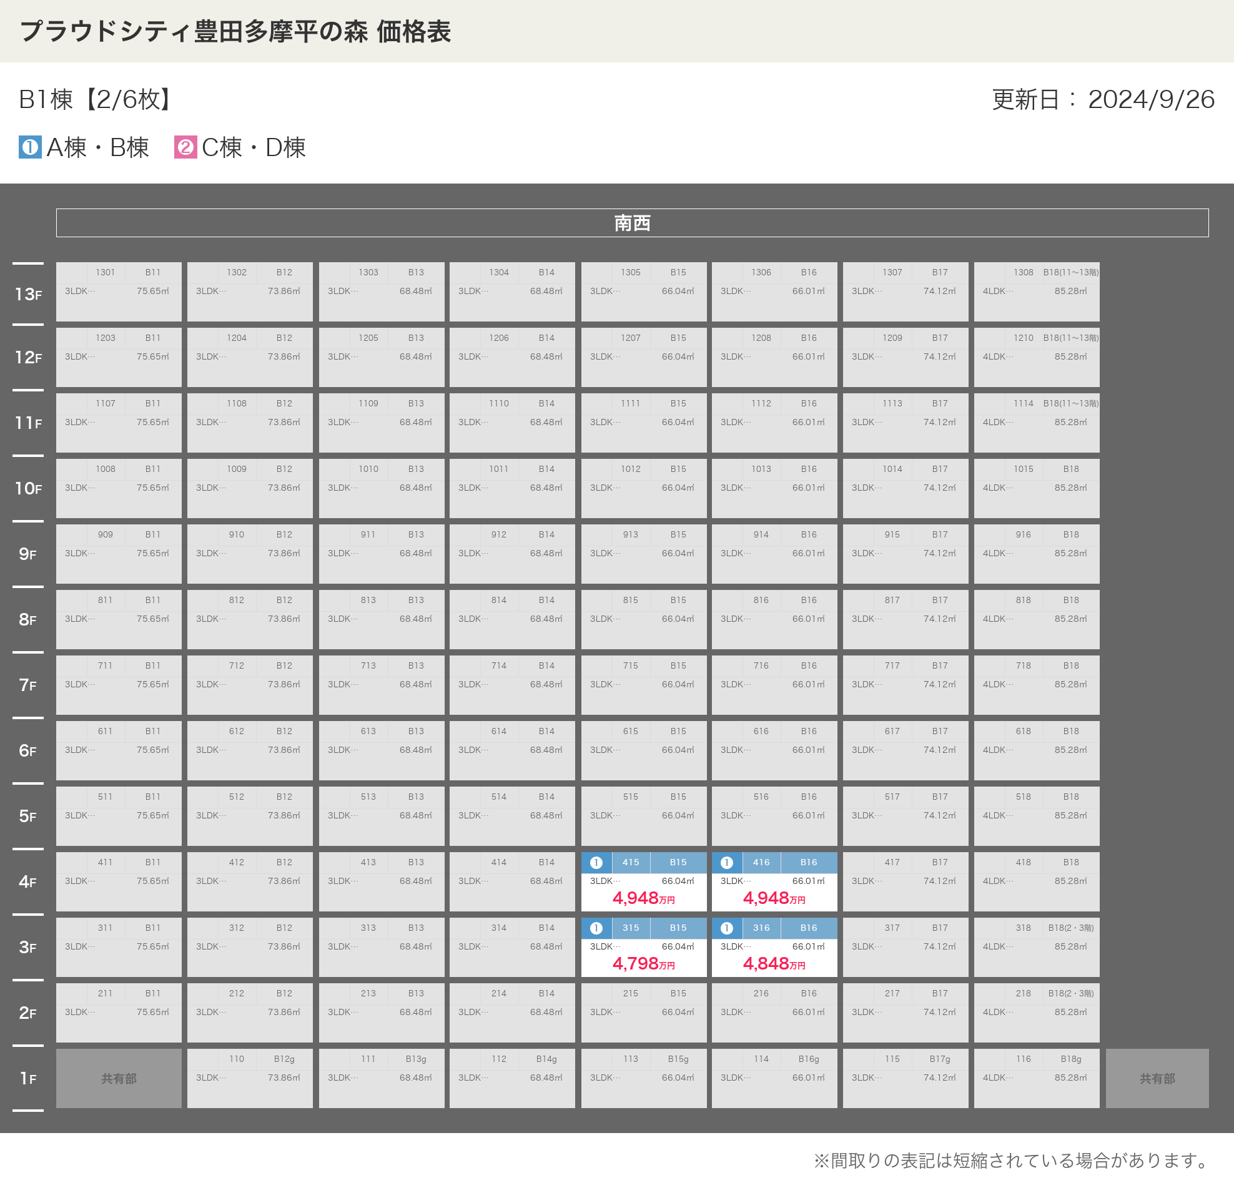This screenshot has width=1234, height=1188.
Task: Click the 8F floor label
Action: (x=28, y=620)
